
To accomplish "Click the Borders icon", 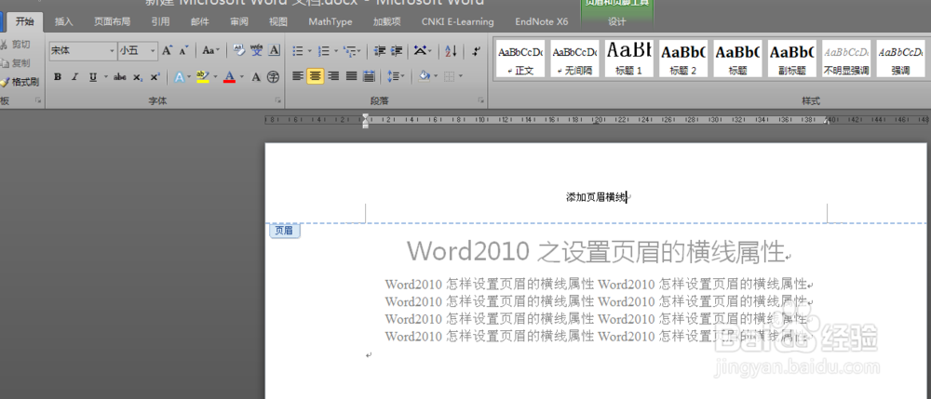I will (450, 76).
